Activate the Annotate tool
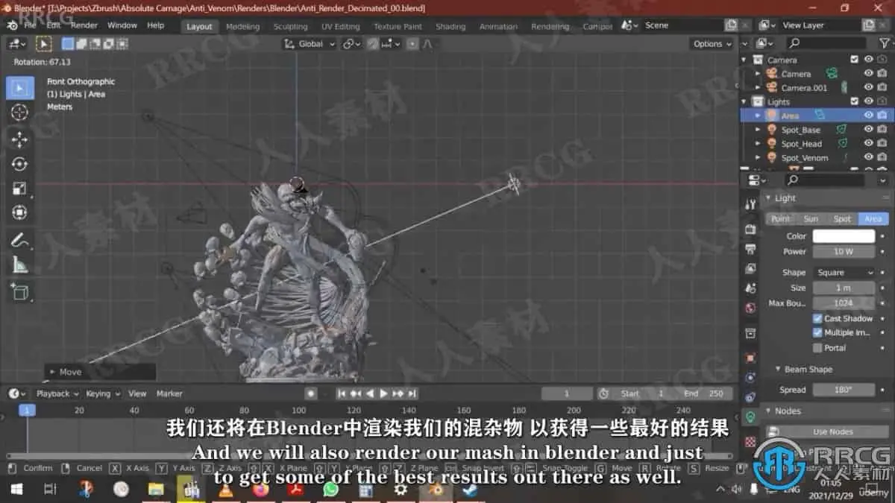The image size is (895, 503). point(19,240)
